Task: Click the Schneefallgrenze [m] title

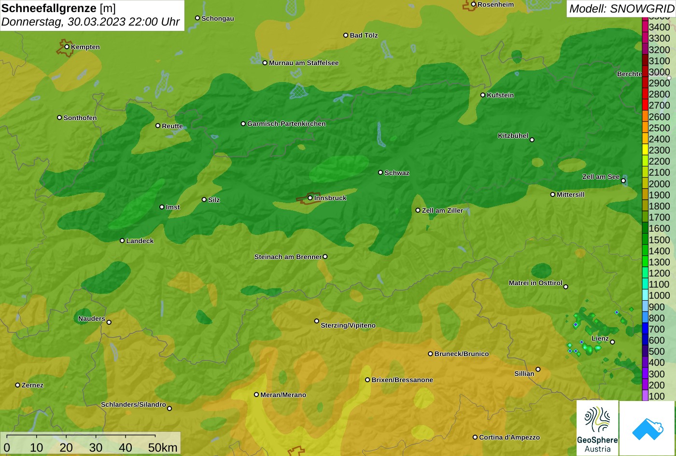Action: [x=58, y=8]
